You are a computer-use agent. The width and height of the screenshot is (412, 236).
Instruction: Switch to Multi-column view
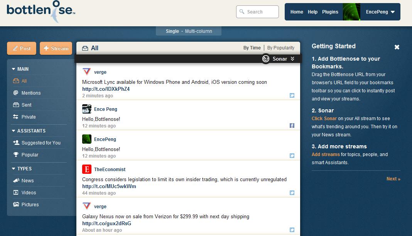tap(198, 31)
